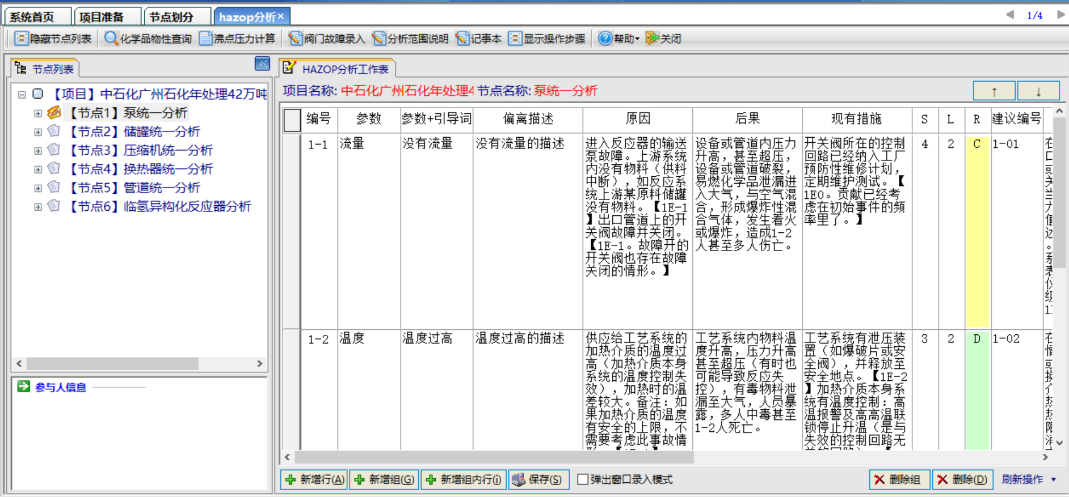Click worksheet vertical scrollbar up arrow
This screenshot has height=497, width=1069.
pos(1059,111)
